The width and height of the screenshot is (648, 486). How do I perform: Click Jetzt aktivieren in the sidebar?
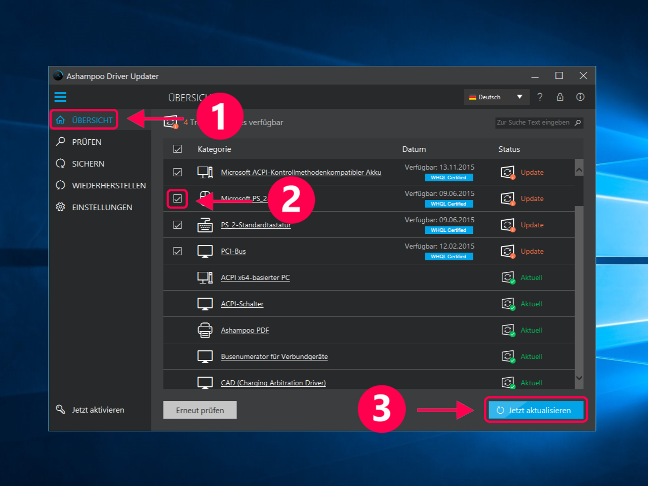pos(98,410)
